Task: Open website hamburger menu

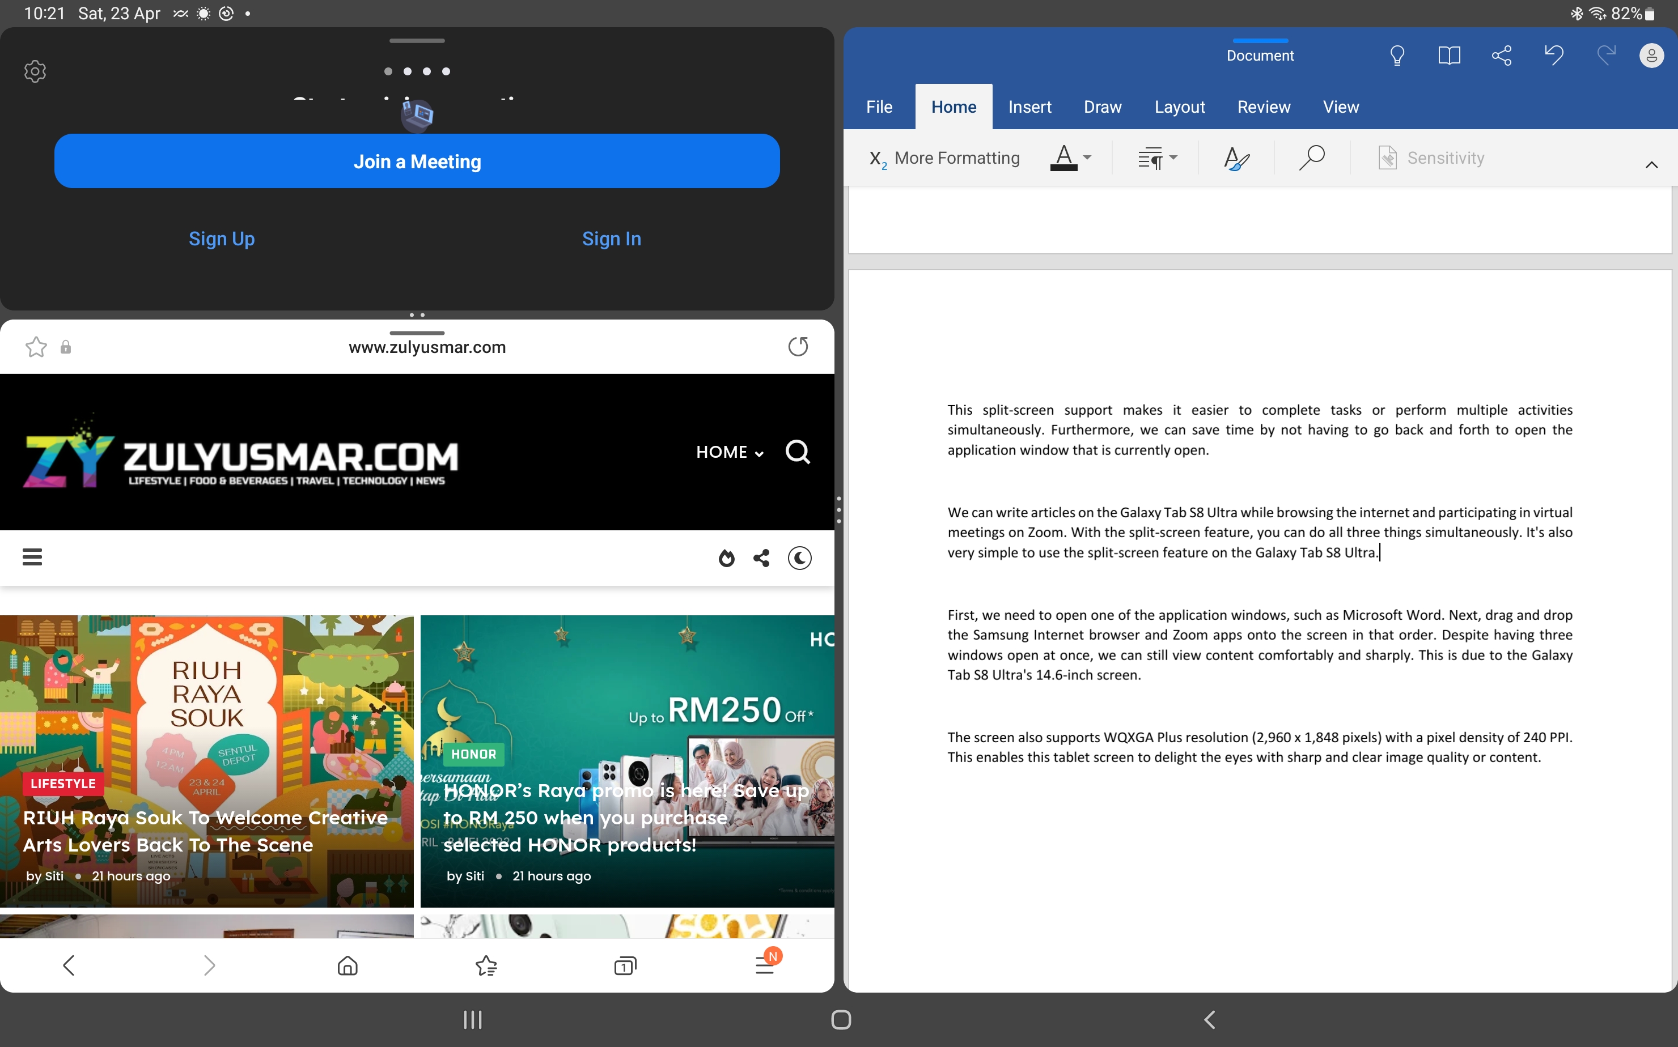Action: click(32, 557)
